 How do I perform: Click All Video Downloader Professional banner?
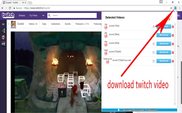[139, 110]
